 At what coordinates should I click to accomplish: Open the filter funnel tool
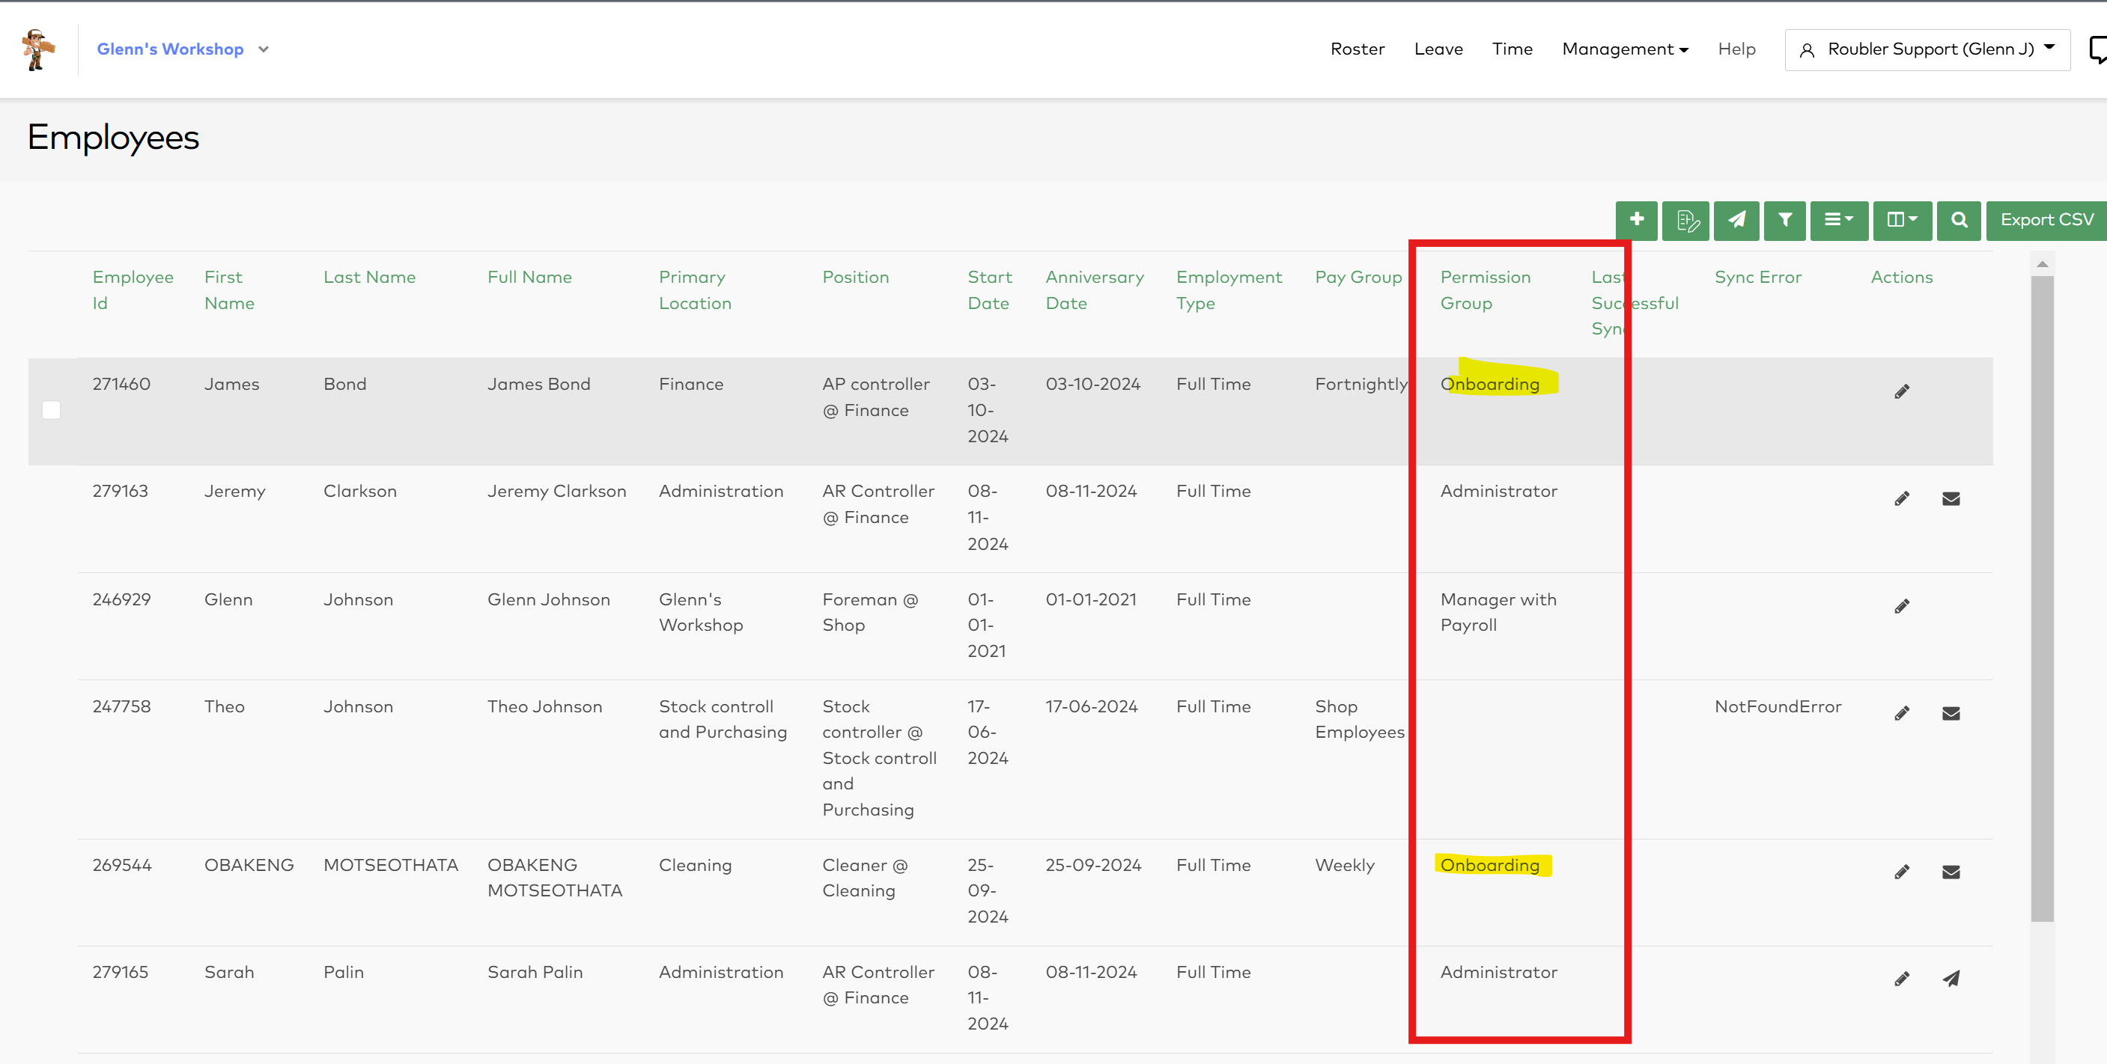1784,220
